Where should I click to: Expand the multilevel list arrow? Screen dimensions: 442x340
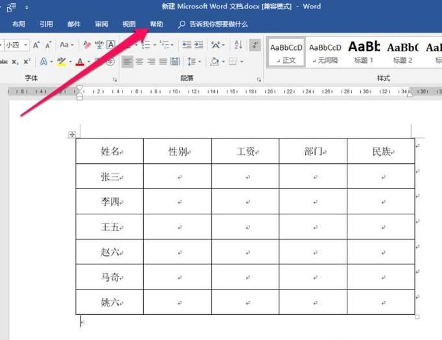(x=172, y=45)
